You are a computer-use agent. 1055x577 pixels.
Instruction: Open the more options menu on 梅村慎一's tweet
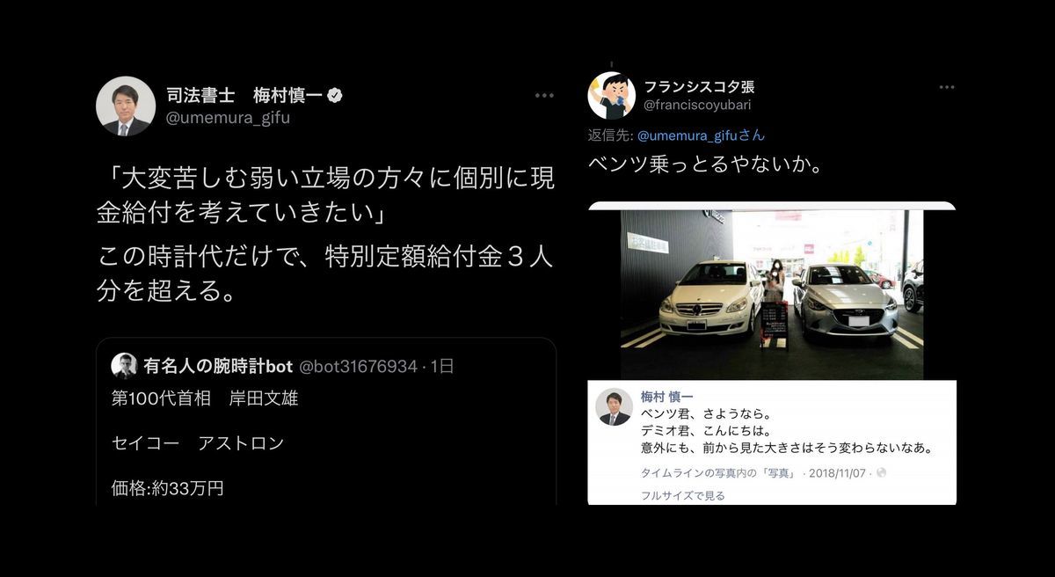pyautogui.click(x=544, y=95)
